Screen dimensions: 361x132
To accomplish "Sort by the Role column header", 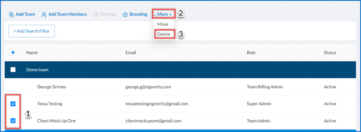I will point(251,53).
